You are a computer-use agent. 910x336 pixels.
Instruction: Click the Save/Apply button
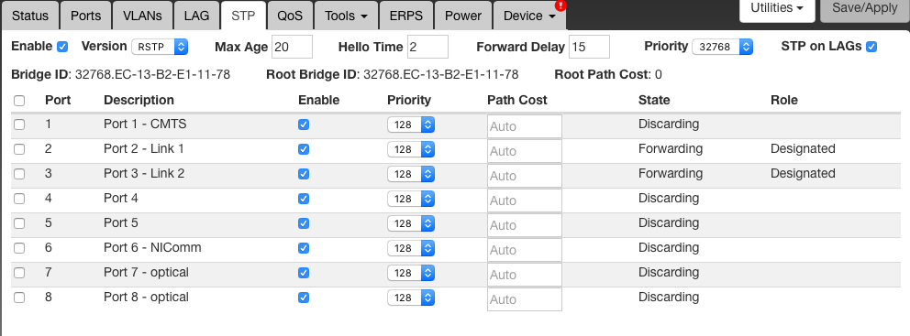pyautogui.click(x=865, y=8)
